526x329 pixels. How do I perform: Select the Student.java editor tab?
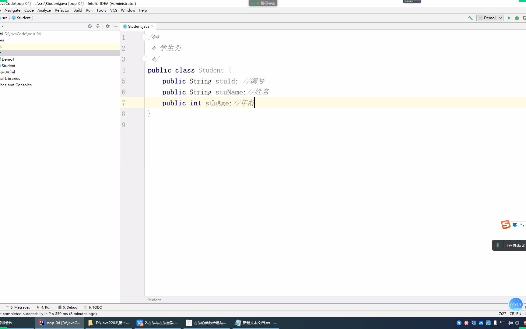139,27
